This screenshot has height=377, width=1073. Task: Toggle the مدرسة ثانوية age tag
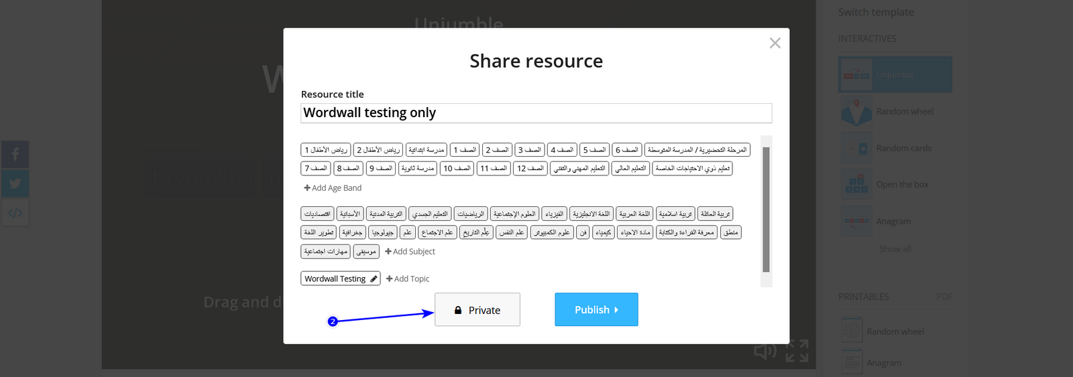click(418, 169)
